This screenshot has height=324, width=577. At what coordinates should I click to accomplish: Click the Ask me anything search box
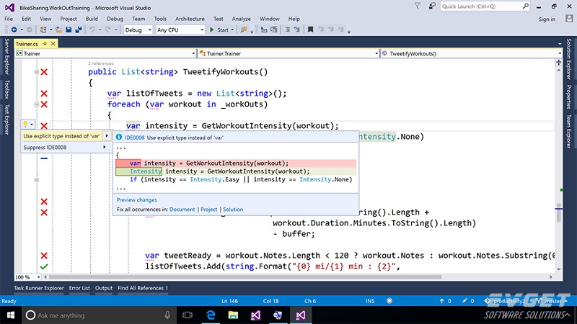click(100, 315)
